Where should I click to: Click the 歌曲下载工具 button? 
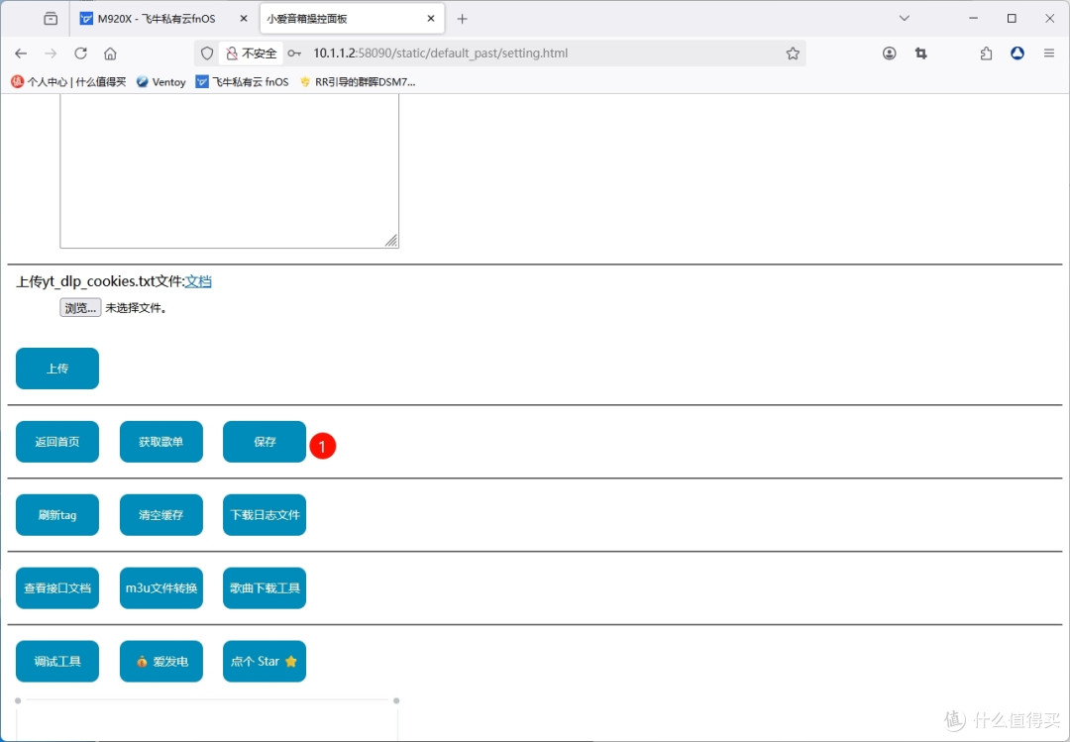(x=265, y=587)
